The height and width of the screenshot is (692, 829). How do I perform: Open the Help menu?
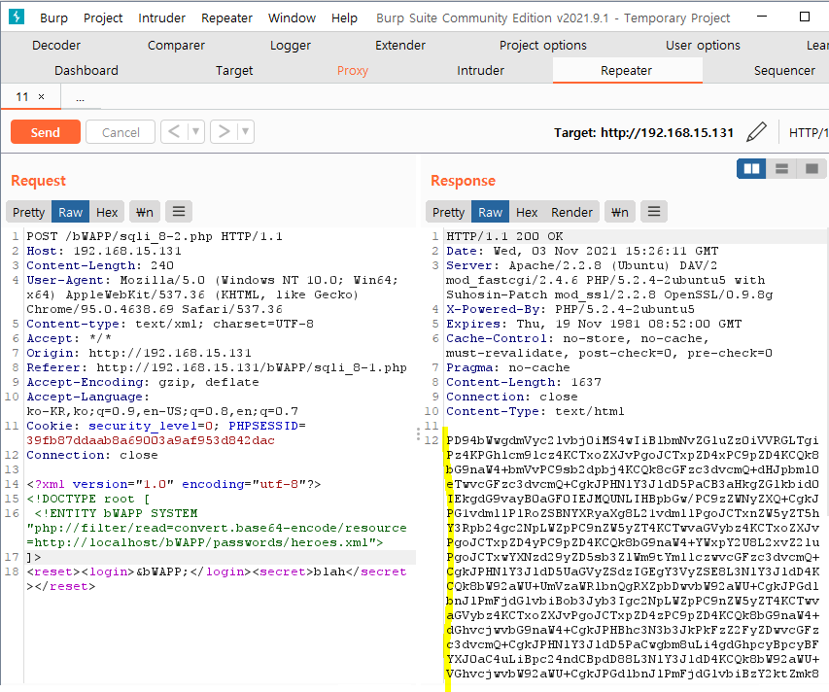[x=344, y=17]
